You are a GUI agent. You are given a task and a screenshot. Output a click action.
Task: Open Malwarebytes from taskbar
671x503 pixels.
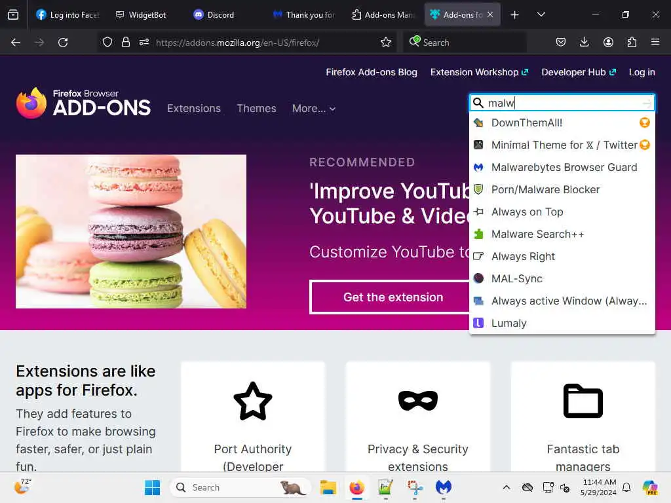coord(444,487)
